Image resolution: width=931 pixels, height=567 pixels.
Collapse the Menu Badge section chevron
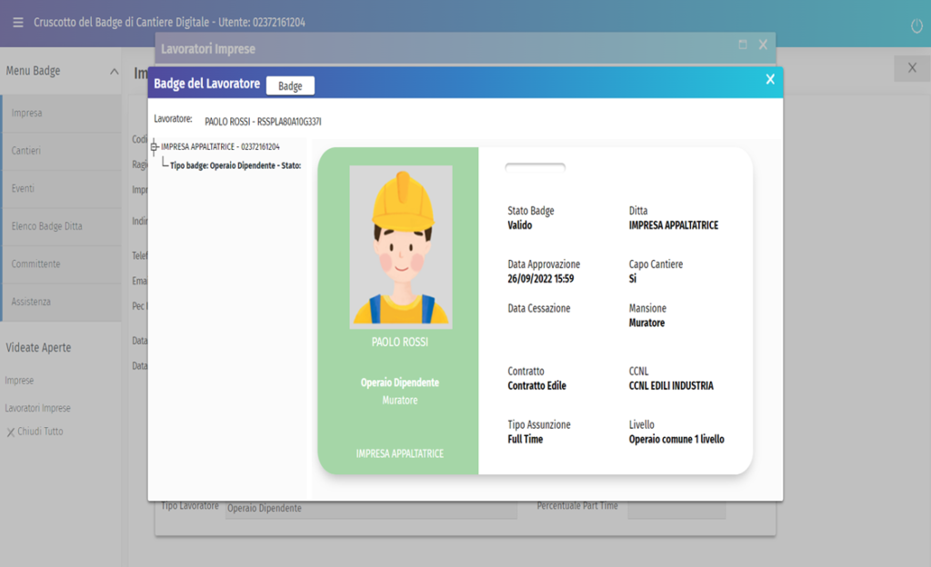[114, 71]
